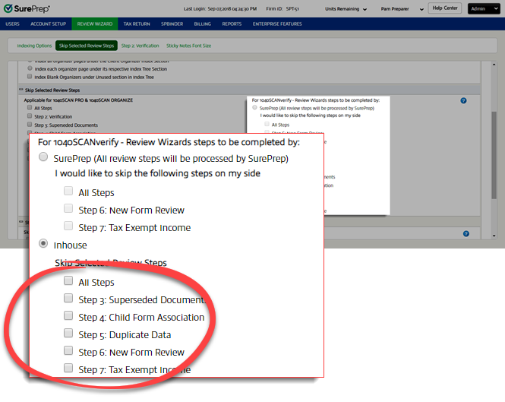
Task: Select the Inhouse radio in the enlarged callout
Action: 43,243
